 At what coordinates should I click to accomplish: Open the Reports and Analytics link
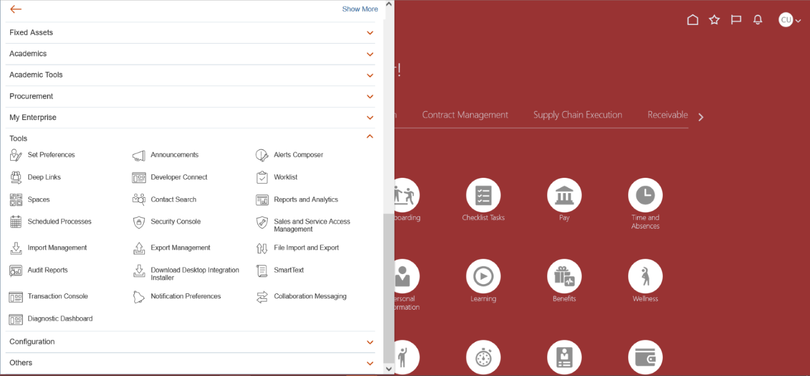[306, 200]
